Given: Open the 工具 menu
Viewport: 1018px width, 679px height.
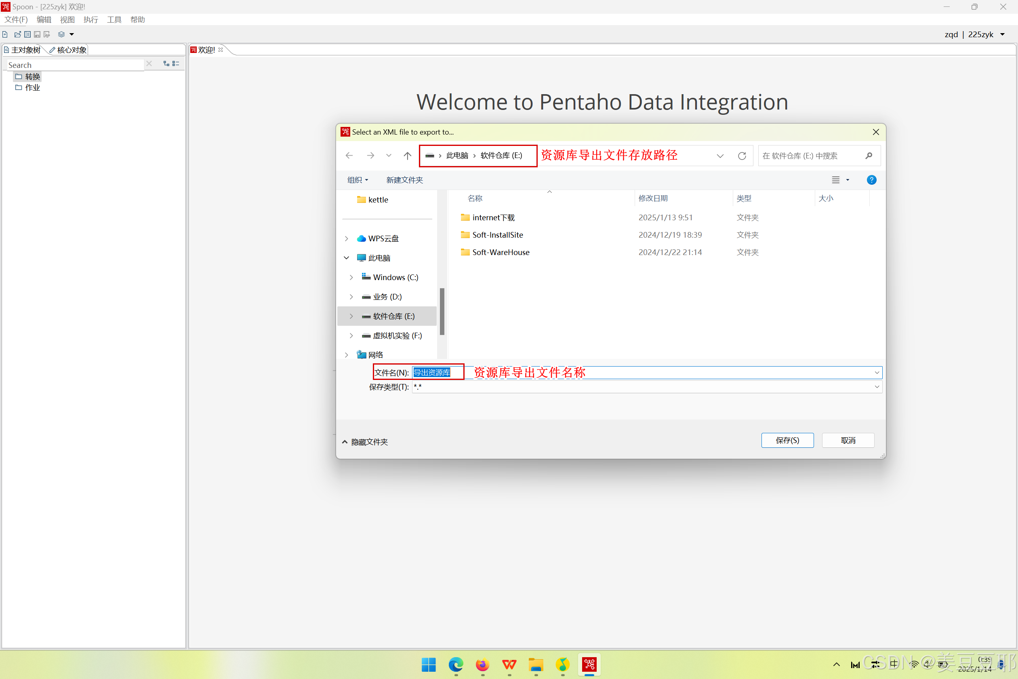Looking at the screenshot, I should coord(114,19).
